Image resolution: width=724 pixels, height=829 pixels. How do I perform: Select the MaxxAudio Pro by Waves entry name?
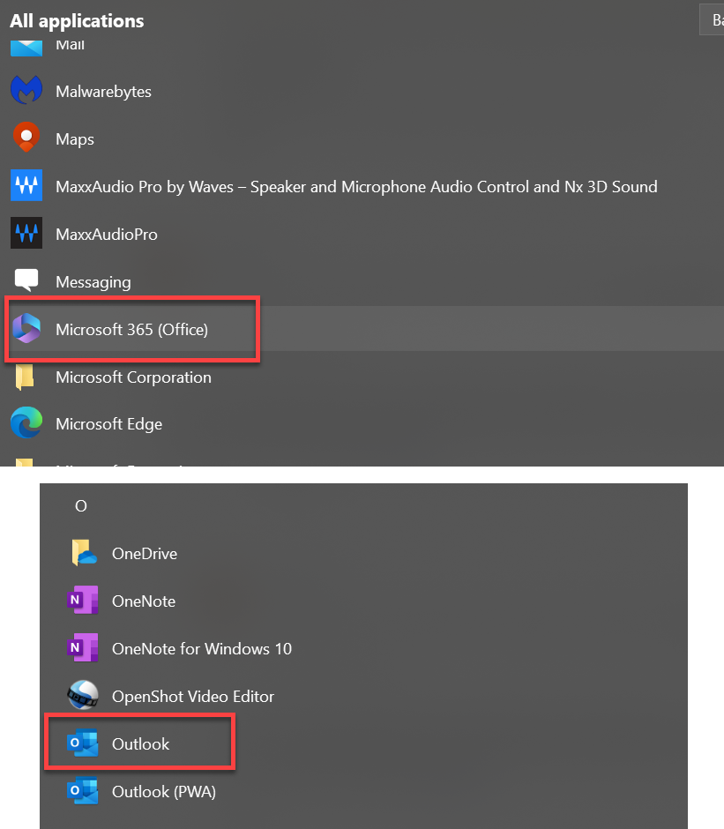pyautogui.click(x=356, y=187)
